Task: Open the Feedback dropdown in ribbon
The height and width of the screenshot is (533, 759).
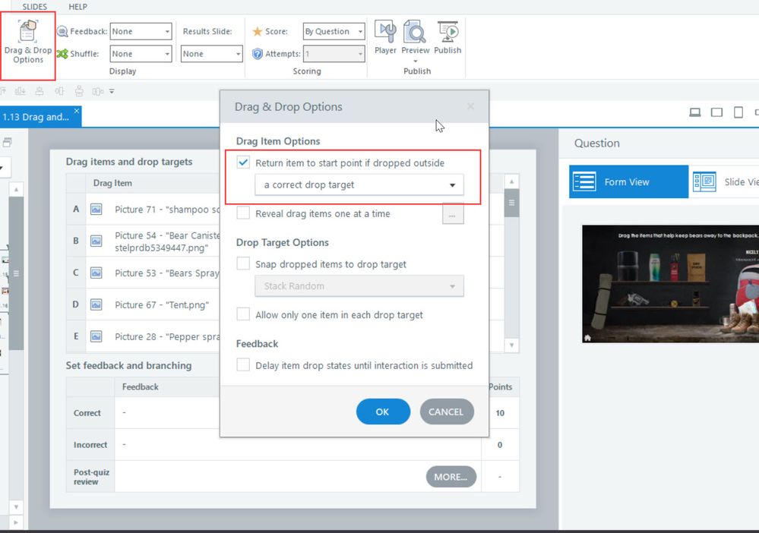Action: [141, 32]
